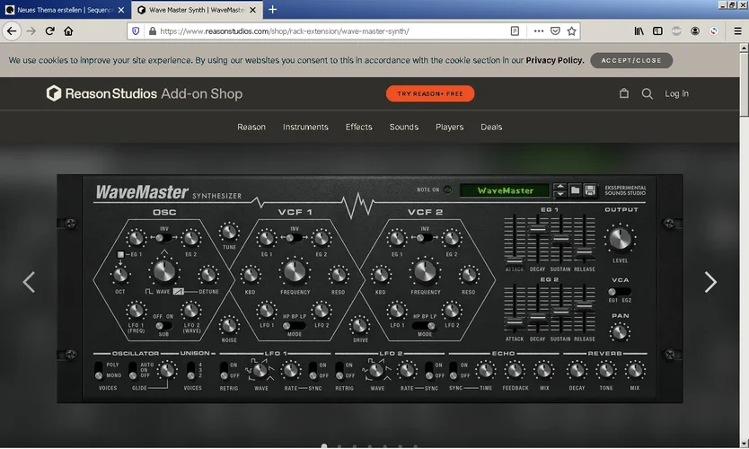Click WaveMaster patch name display
The height and width of the screenshot is (449, 749).
(505, 190)
